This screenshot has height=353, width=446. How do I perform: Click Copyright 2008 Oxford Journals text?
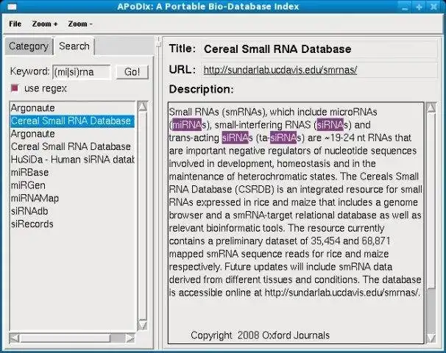[x=260, y=335]
